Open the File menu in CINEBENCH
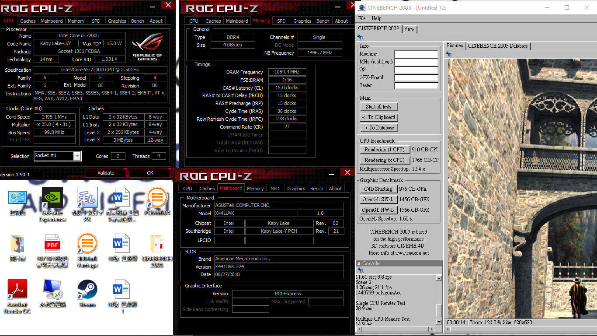 pos(362,18)
